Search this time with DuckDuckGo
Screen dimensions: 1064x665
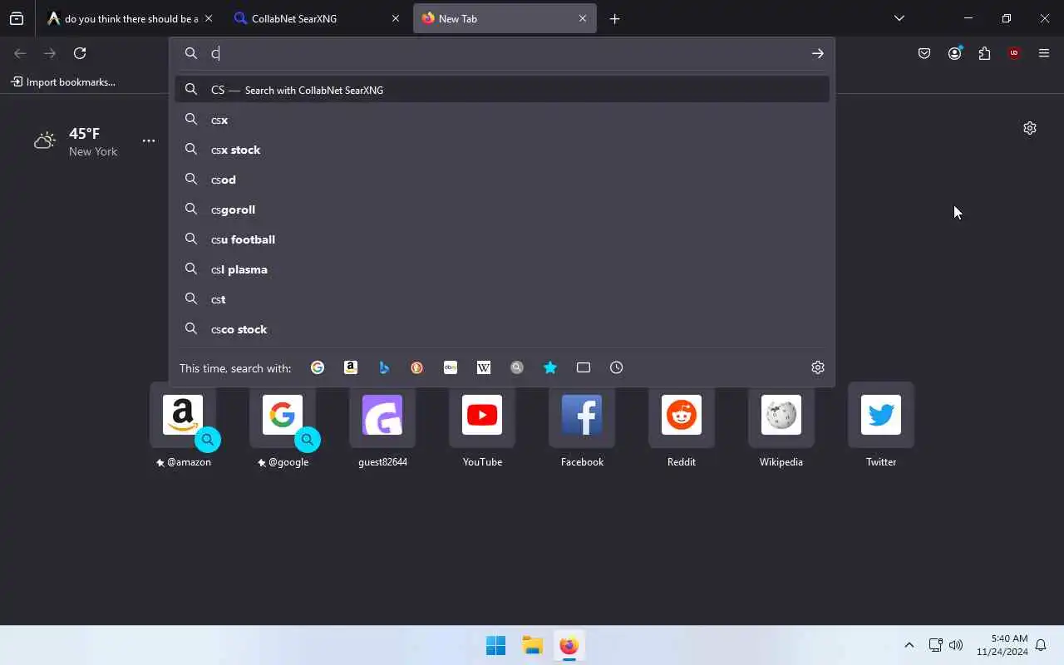click(x=417, y=367)
